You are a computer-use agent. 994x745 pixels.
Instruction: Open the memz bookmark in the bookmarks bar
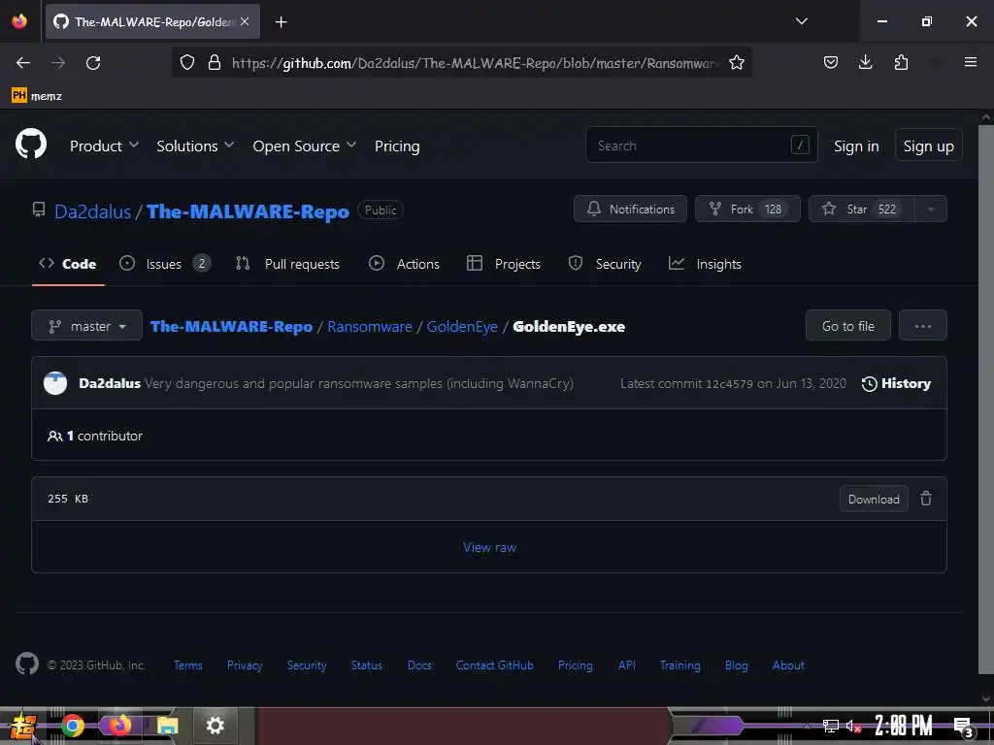(x=37, y=96)
